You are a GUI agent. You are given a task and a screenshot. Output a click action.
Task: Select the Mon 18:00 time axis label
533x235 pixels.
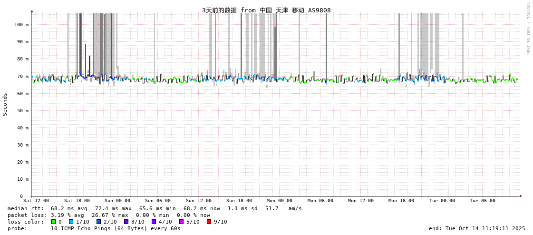tap(401, 201)
